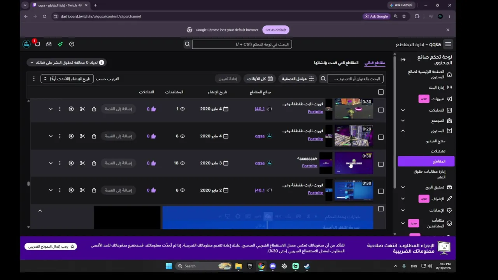Open the qqsa profile avatar menu
This screenshot has width=498, height=280.
click(26, 44)
